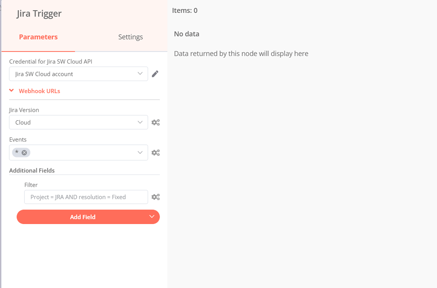Click the pencil icon to edit the Jira credential
437x288 pixels.
click(155, 73)
